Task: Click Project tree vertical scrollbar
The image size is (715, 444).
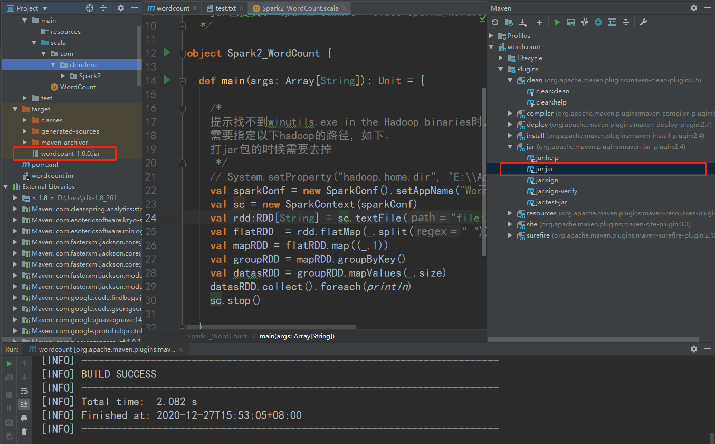Action: tap(139, 55)
